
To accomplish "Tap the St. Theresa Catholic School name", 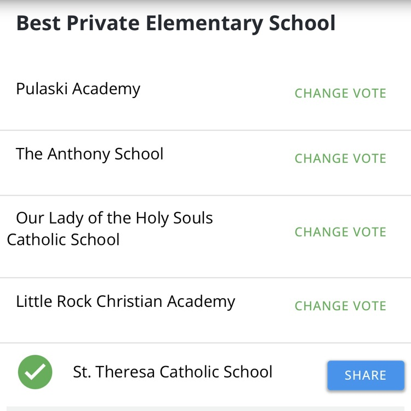I will 173,372.
